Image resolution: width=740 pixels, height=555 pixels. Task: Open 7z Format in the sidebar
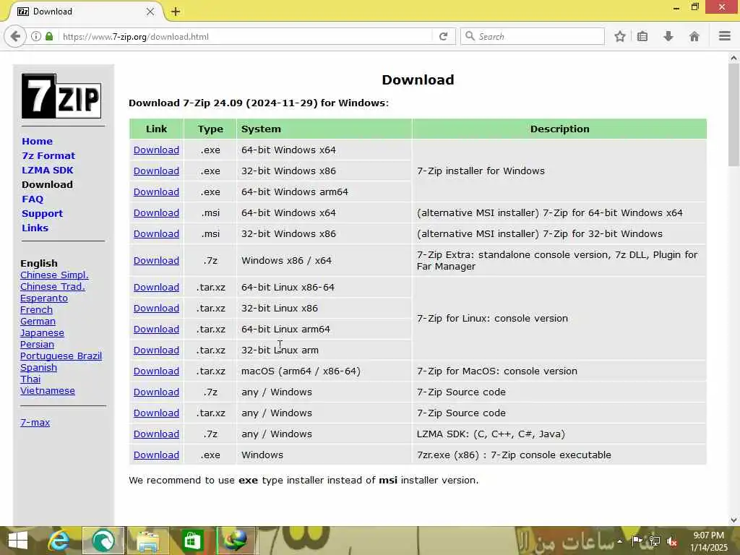(48, 156)
